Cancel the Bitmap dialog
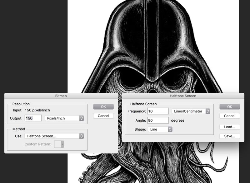The width and height of the screenshot is (250, 183). point(103,116)
